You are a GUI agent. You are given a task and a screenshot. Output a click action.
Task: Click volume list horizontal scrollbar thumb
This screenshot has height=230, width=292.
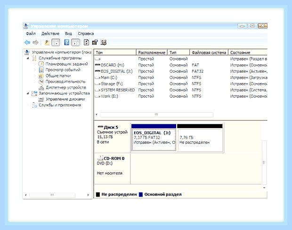[x=156, y=115]
